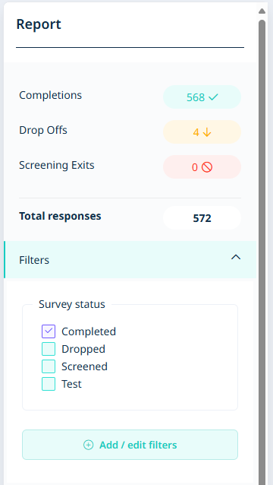Select the Screening Exits row label
The image size is (273, 485).
coord(57,165)
